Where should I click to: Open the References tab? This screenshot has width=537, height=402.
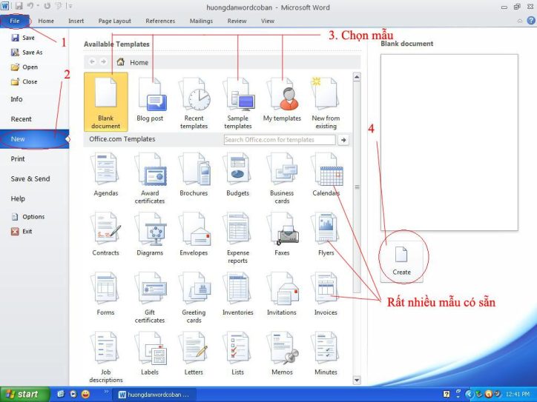(x=160, y=21)
